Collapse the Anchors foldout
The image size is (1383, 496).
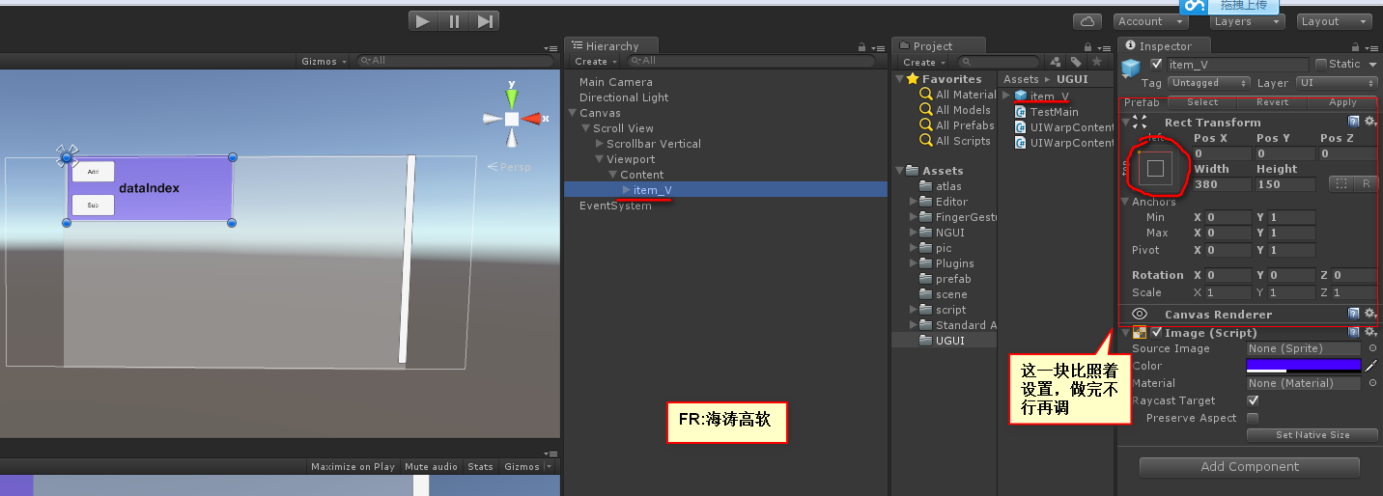1126,202
